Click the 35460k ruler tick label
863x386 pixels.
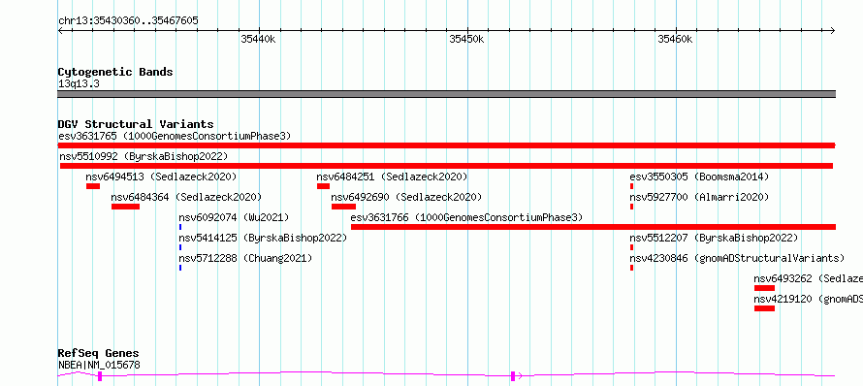(675, 39)
